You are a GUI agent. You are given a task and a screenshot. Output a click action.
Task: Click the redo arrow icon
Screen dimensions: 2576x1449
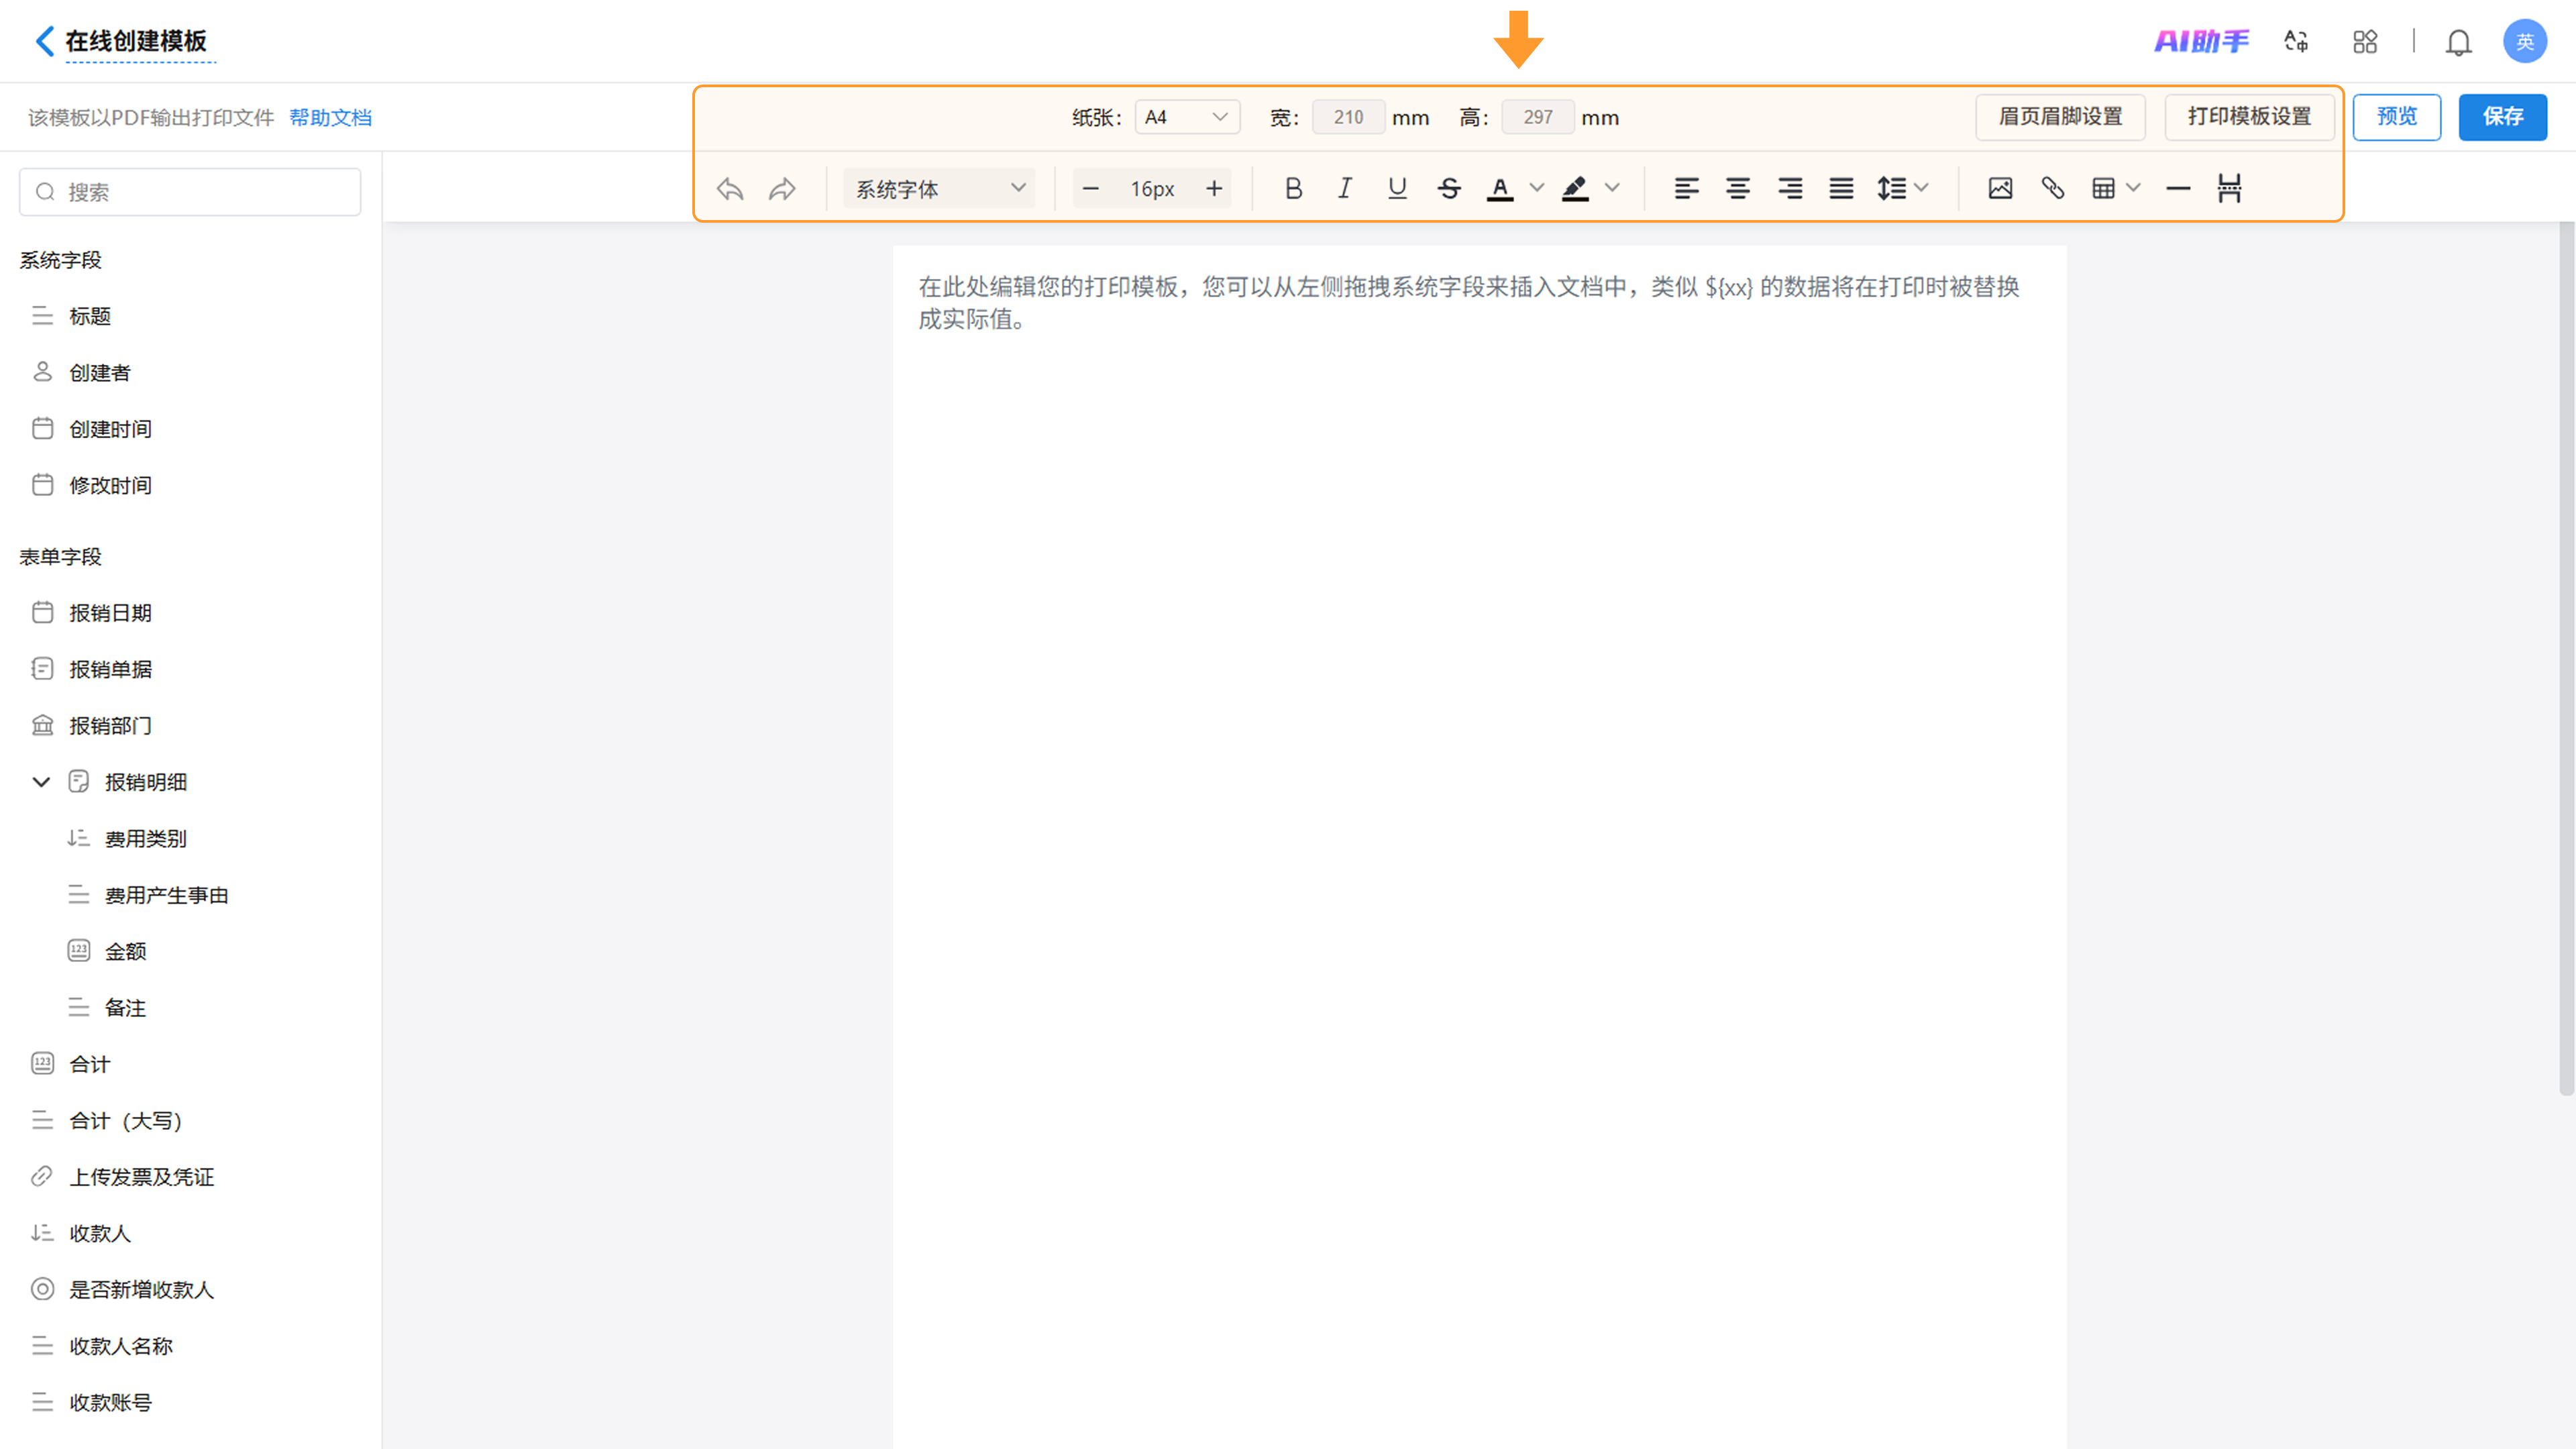782,188
